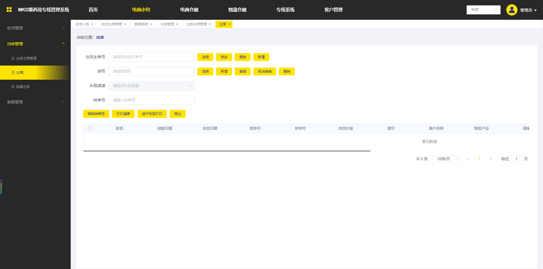Click the 袋子标签打印 button

tap(152, 114)
